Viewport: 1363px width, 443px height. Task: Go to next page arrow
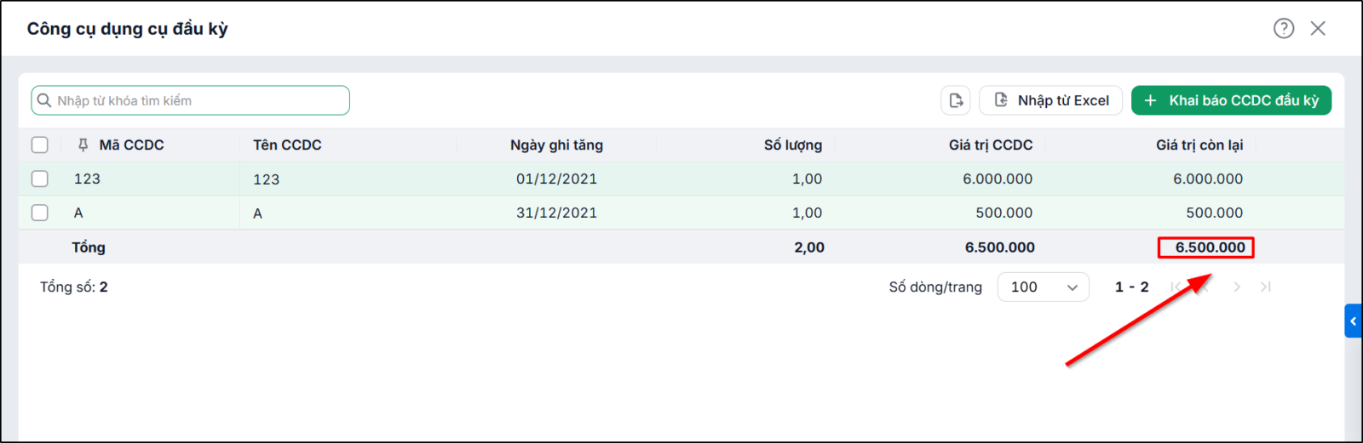pos(1237,287)
